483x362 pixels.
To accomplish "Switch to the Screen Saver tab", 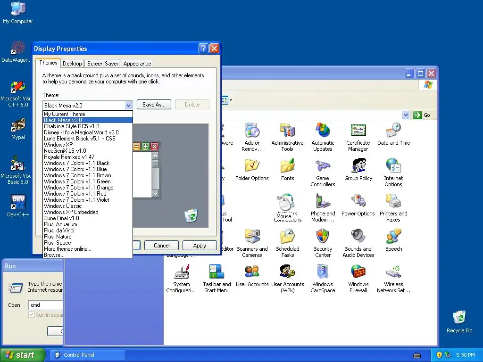I will [102, 64].
